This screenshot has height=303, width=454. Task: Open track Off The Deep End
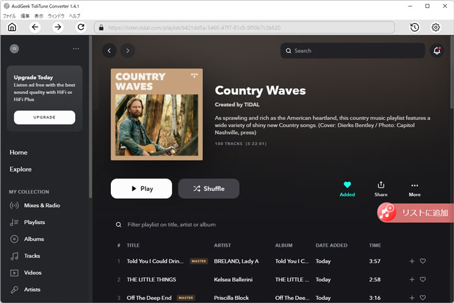click(149, 298)
